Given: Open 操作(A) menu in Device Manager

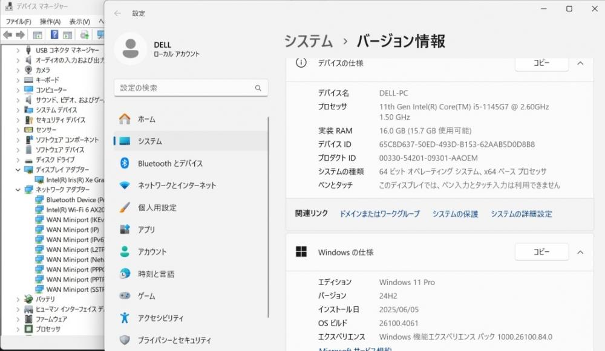Looking at the screenshot, I should [50, 22].
